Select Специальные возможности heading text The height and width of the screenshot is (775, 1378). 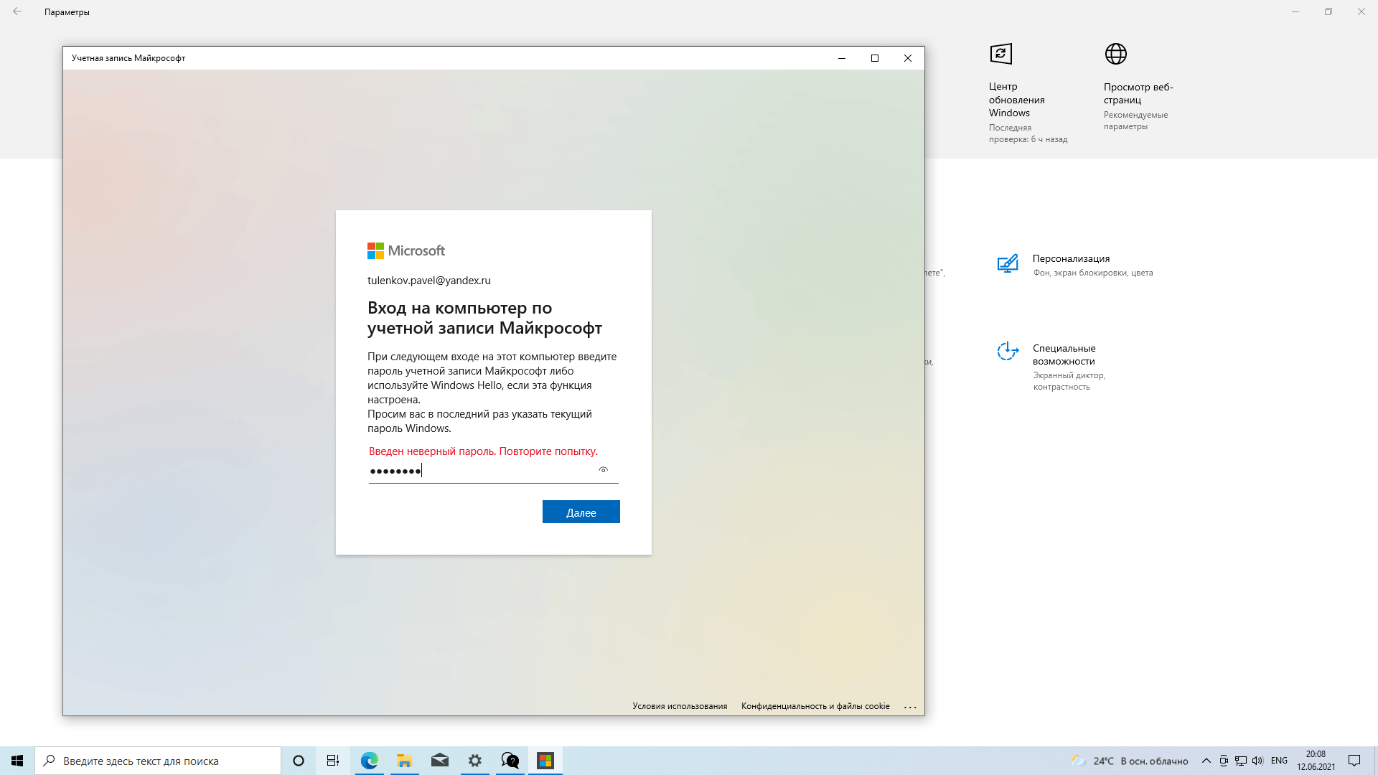tap(1064, 354)
